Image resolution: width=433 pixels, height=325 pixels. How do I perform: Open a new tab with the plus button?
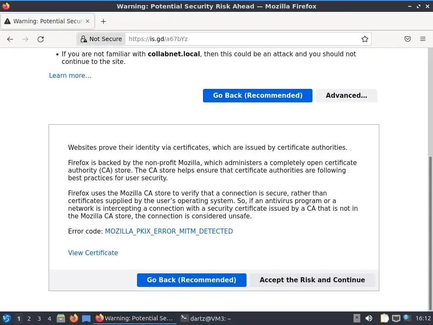103,21
